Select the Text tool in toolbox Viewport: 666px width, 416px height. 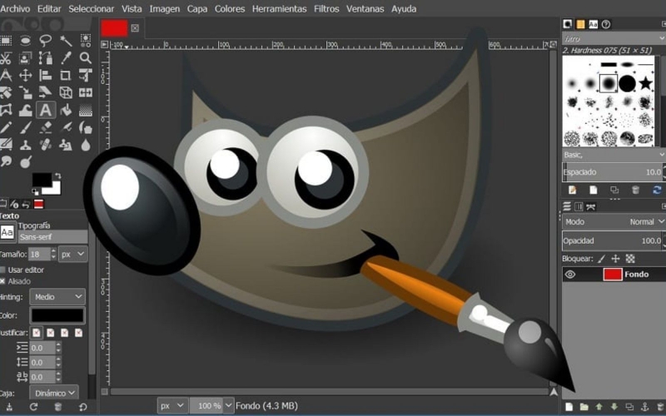point(46,110)
